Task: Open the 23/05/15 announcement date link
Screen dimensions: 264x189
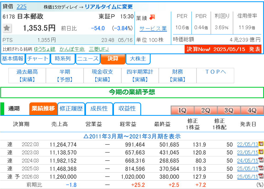Action: coord(248,152)
